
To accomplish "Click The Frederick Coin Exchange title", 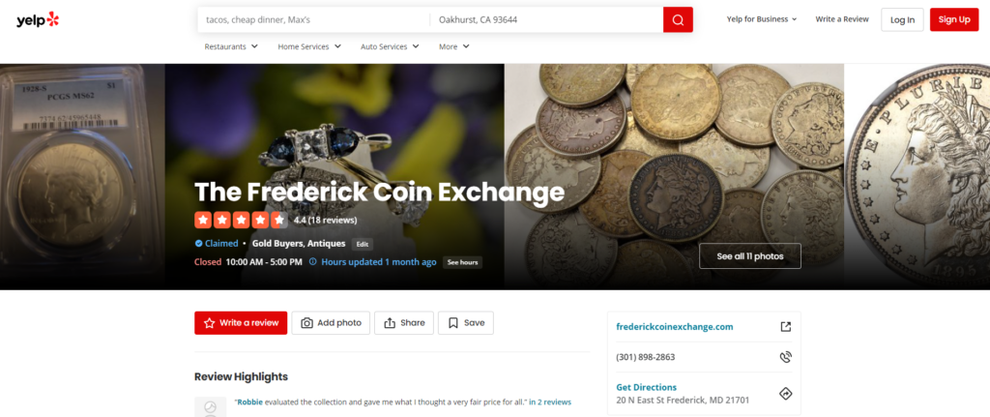I will pos(379,192).
